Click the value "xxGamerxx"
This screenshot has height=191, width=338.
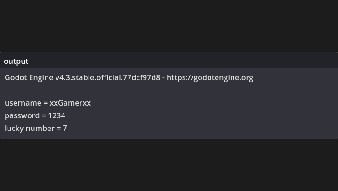[x=70, y=103]
